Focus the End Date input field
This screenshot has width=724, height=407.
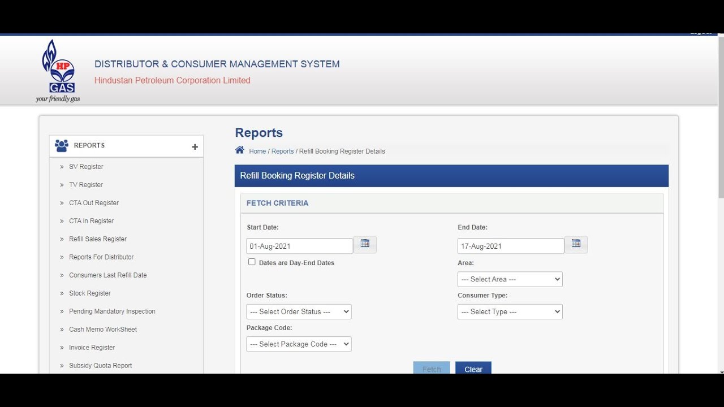(x=511, y=246)
